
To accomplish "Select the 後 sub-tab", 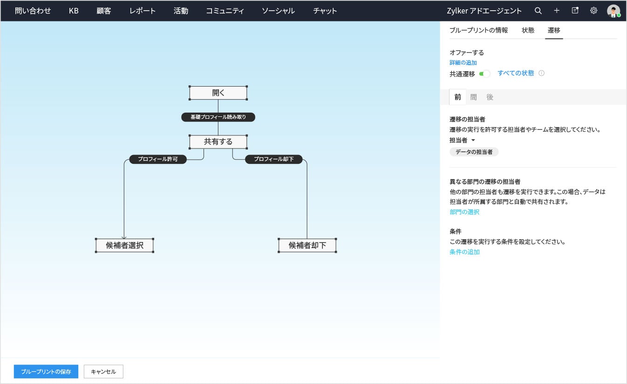I will (490, 97).
